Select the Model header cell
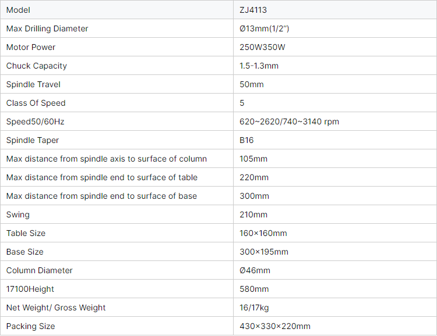This screenshot has height=336, width=437. (117, 10)
